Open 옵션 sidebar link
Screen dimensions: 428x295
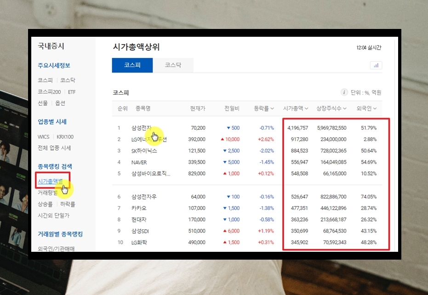[60, 103]
